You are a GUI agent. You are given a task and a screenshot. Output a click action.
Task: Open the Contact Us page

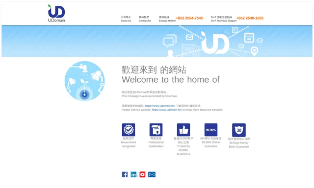pyautogui.click(x=145, y=19)
